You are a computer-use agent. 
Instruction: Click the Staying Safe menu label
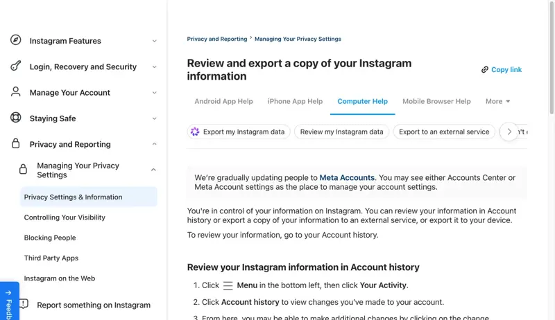point(53,118)
